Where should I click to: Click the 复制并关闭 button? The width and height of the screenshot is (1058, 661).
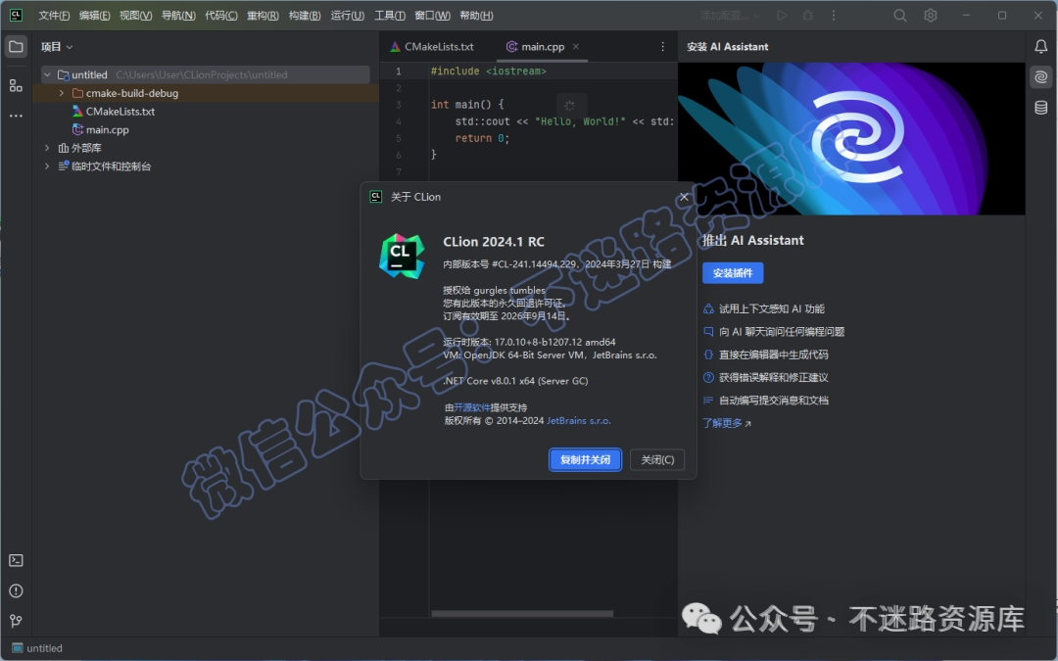pyautogui.click(x=585, y=459)
